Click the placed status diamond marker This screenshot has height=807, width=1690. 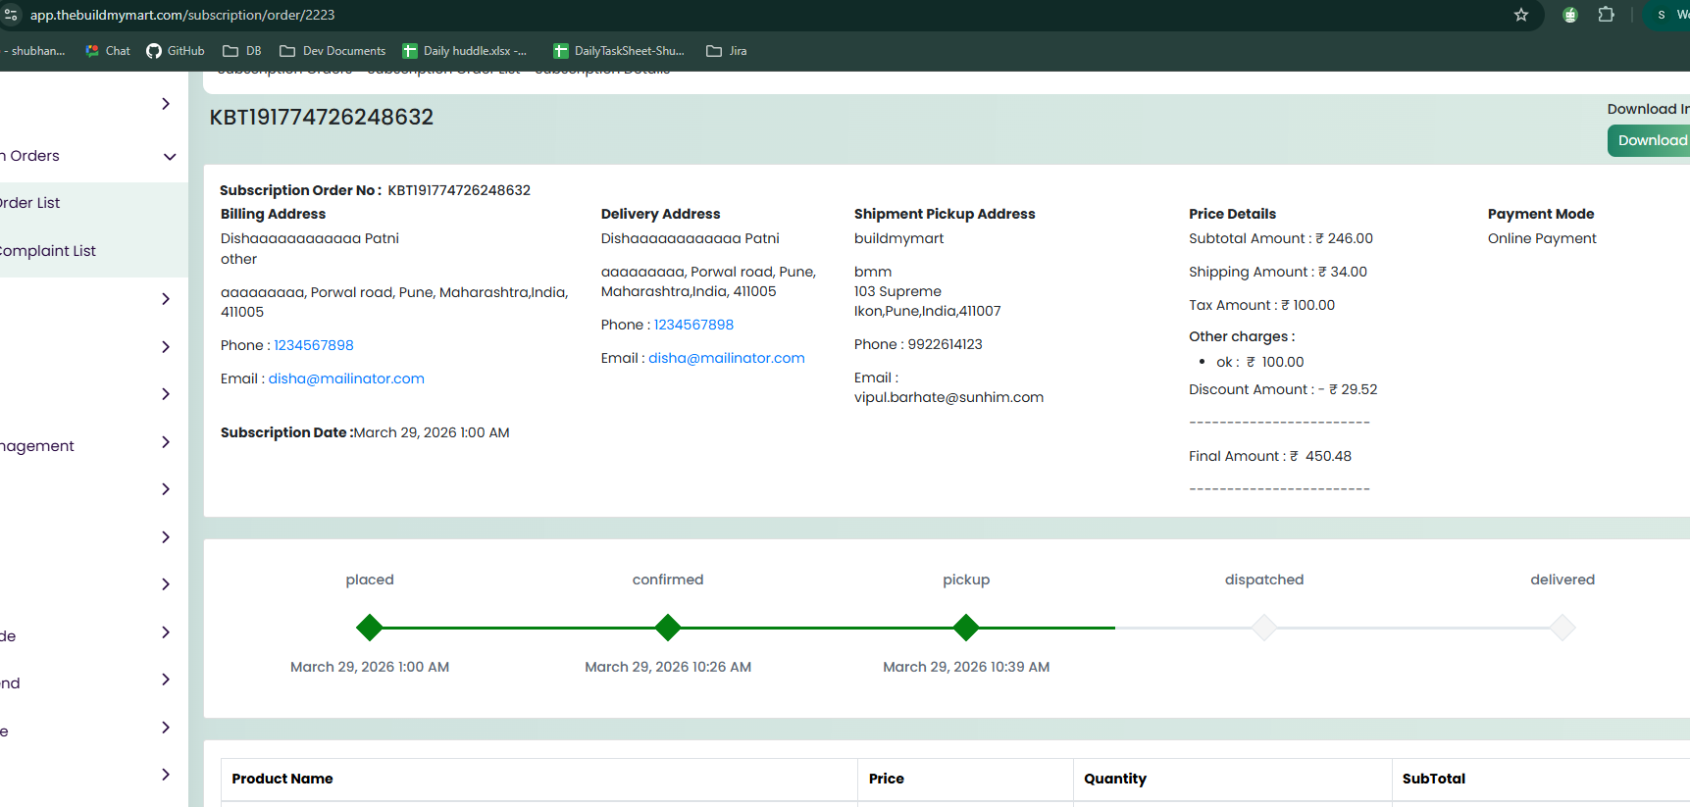pyautogui.click(x=370, y=628)
